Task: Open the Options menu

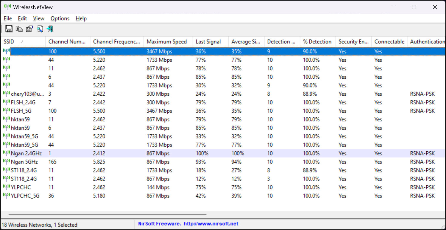Action: point(60,18)
